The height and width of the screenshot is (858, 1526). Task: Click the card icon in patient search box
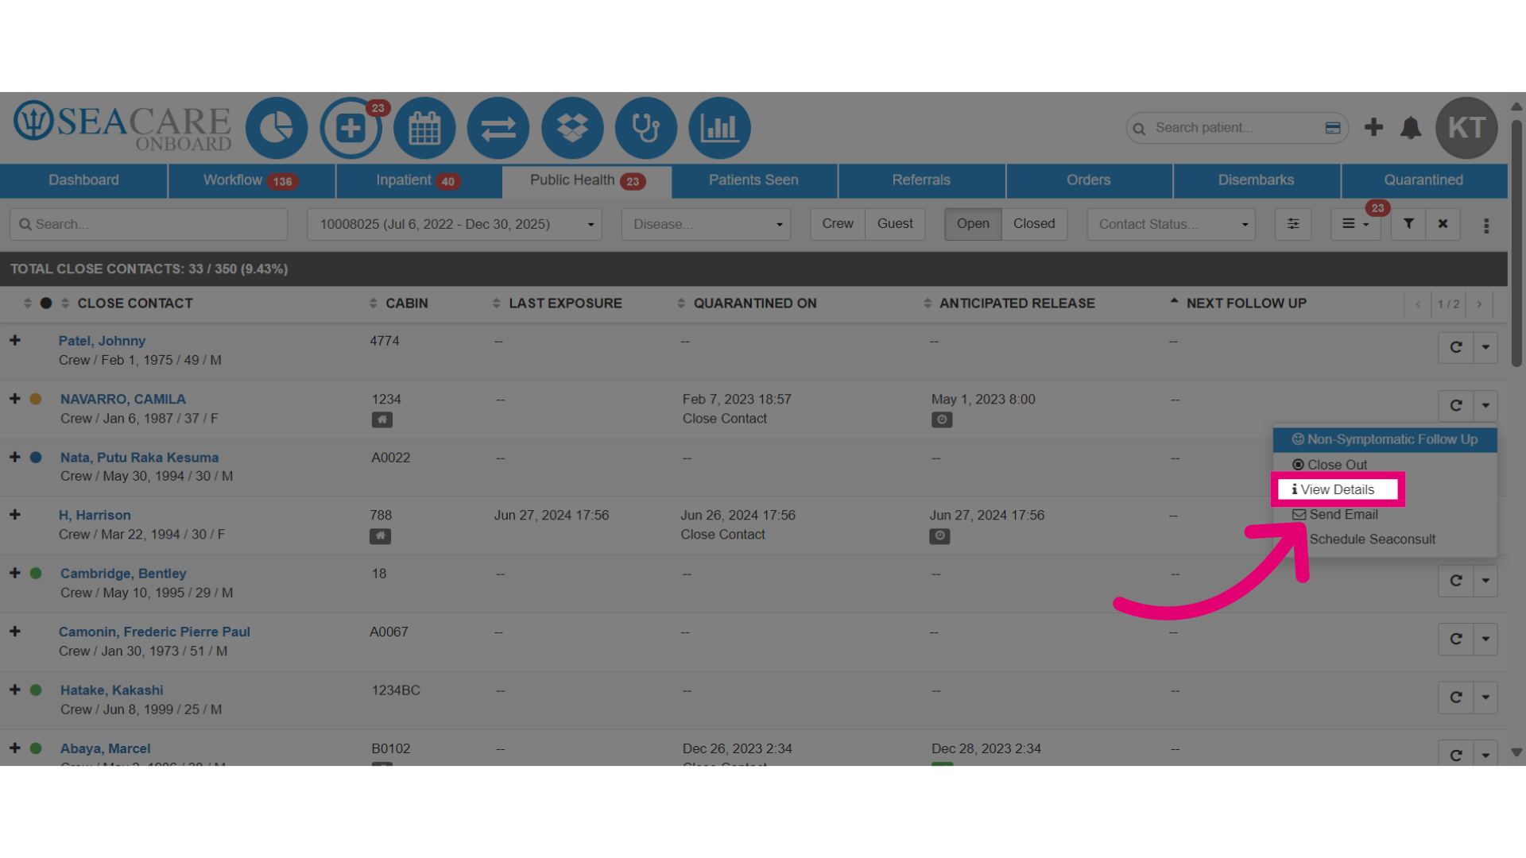pyautogui.click(x=1333, y=128)
